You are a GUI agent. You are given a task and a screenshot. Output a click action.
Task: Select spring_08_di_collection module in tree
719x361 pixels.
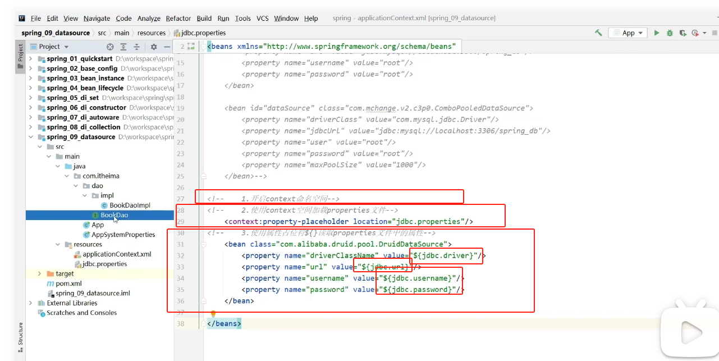pyautogui.click(x=84, y=127)
